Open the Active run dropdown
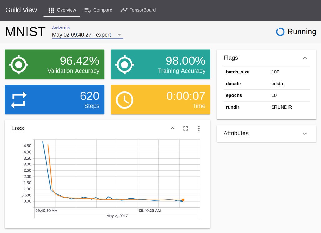321x233 pixels. tap(87, 35)
